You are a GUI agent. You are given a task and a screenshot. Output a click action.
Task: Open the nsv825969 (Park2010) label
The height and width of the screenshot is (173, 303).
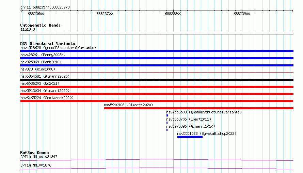tap(41, 62)
